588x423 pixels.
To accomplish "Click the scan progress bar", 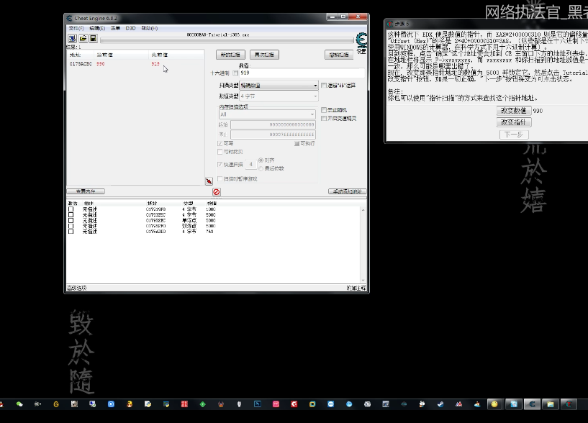I will [227, 40].
